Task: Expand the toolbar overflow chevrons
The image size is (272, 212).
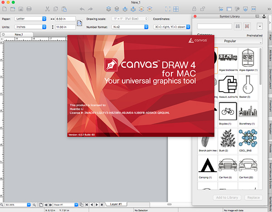Action: pos(269,9)
